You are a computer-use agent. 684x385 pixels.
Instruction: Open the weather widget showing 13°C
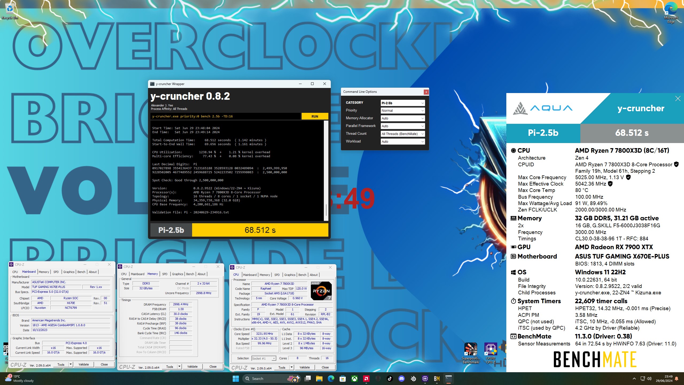tap(19, 379)
